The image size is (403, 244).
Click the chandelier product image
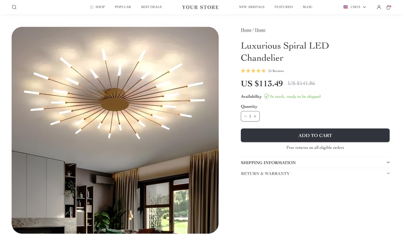click(x=115, y=130)
